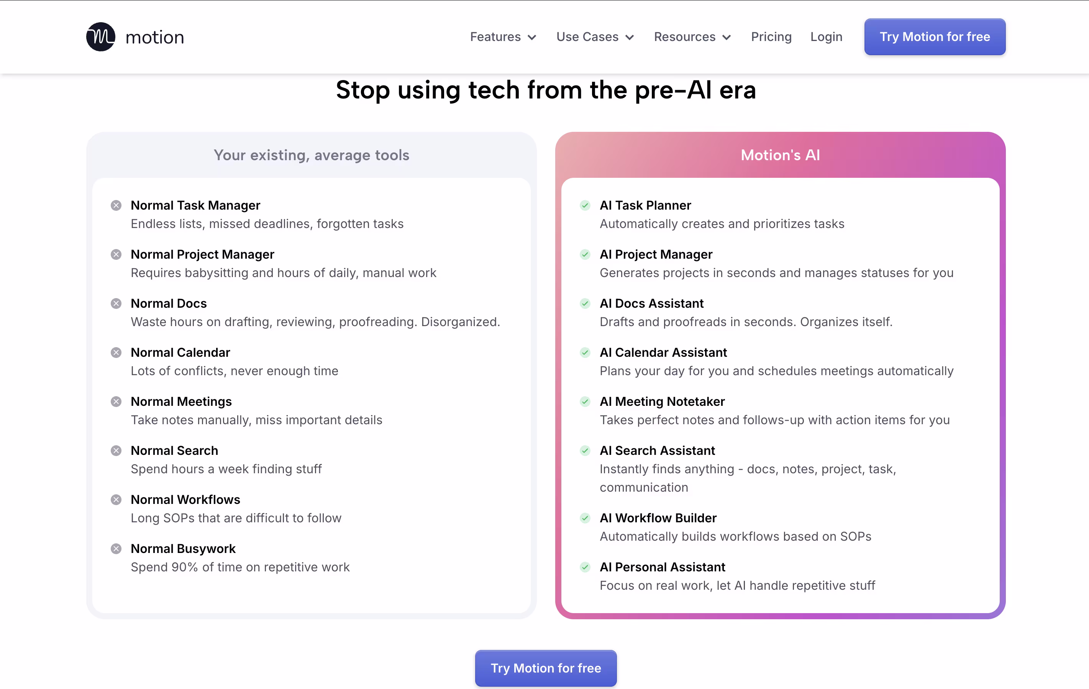Open the Pricing page from the navigation
The height and width of the screenshot is (689, 1089).
pos(771,37)
